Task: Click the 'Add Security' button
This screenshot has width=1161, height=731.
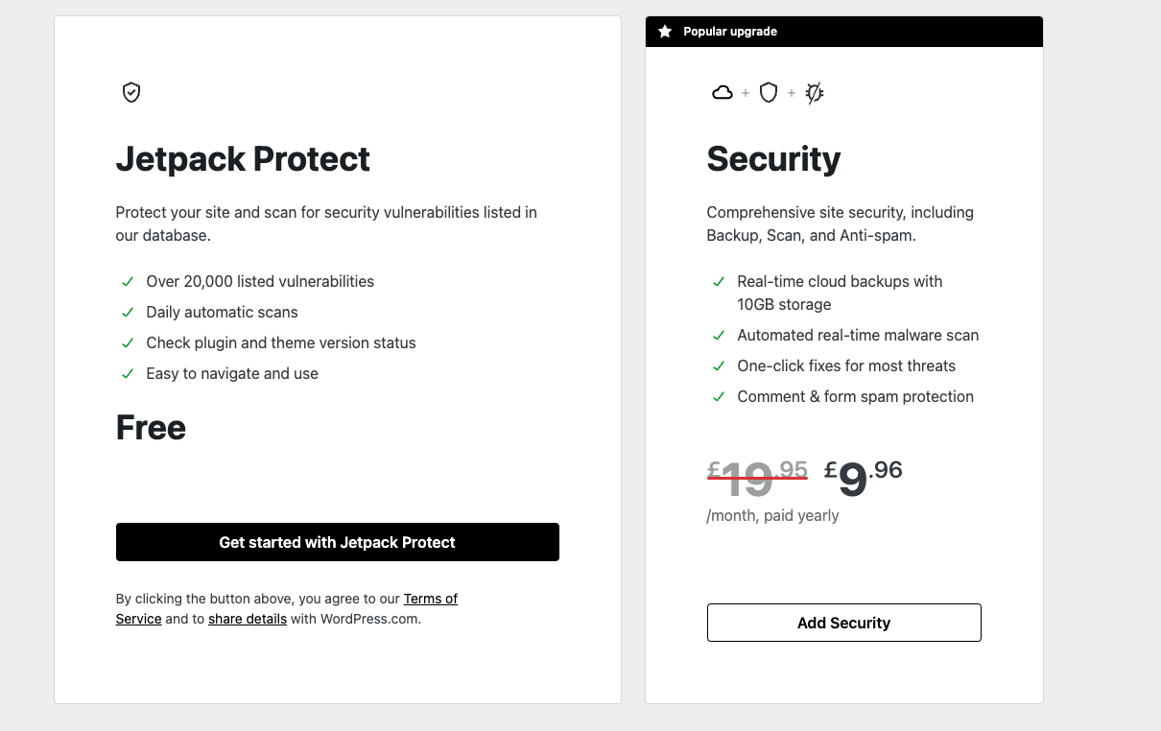Action: 843,622
